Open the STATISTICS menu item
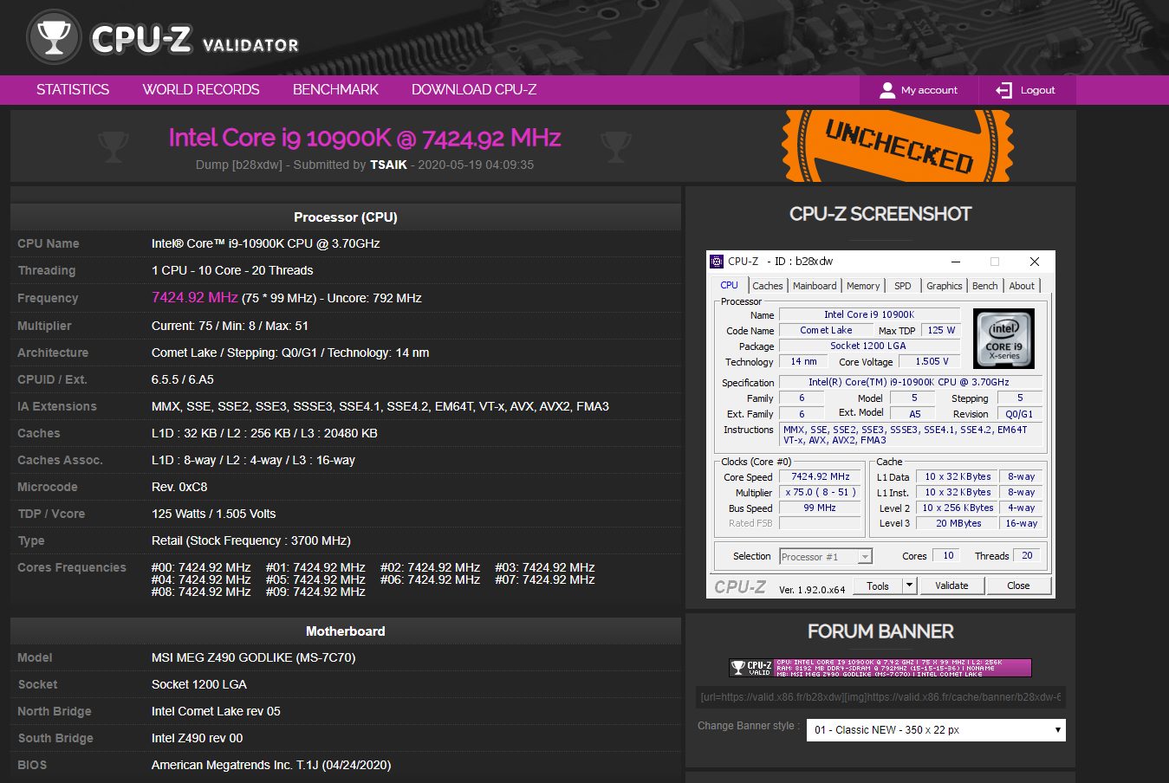Screen dimensions: 1169x783 (x=73, y=90)
